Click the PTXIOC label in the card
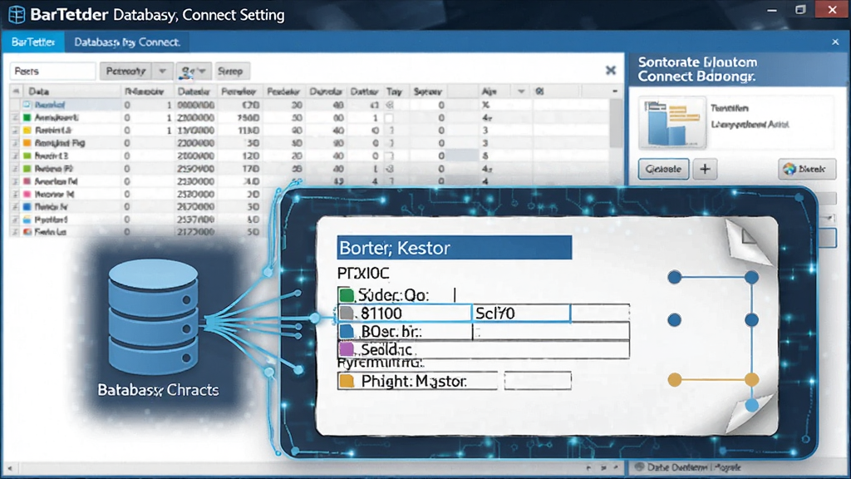The width and height of the screenshot is (851, 479). [363, 273]
